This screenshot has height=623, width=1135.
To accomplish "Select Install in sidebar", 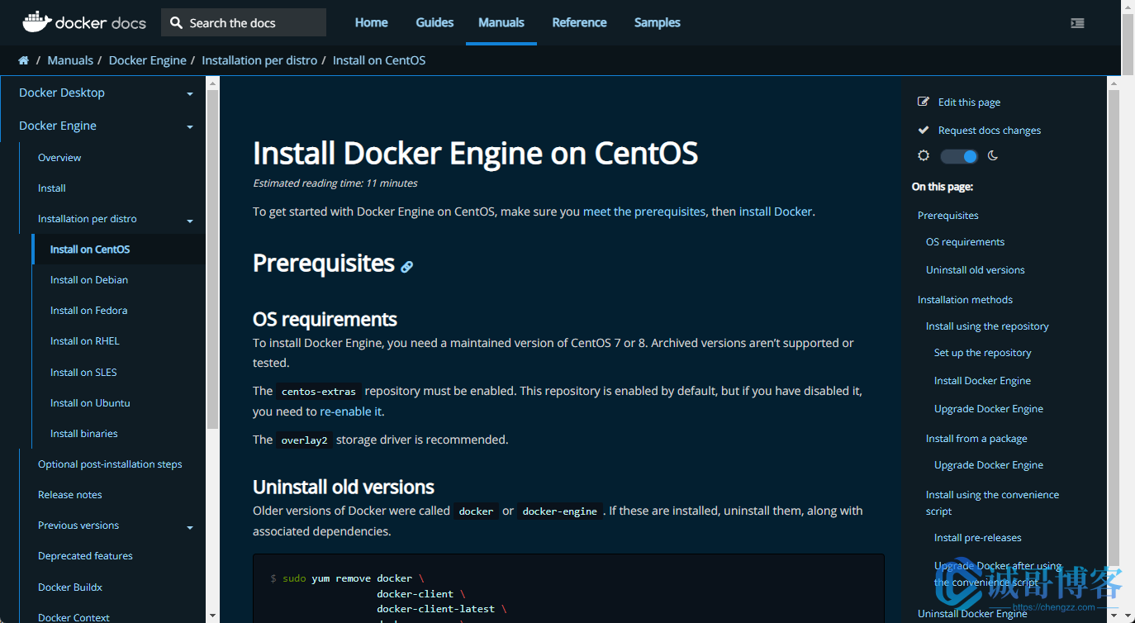I will 52,188.
